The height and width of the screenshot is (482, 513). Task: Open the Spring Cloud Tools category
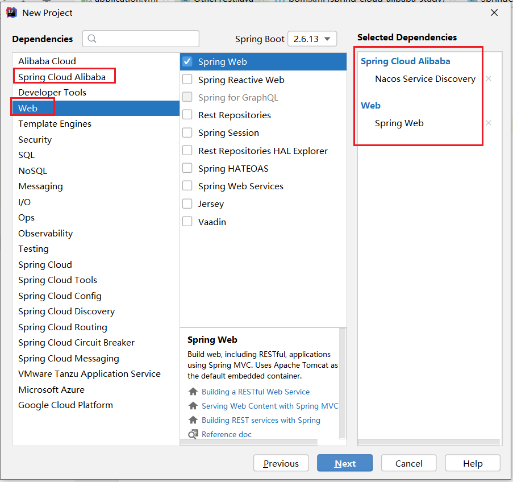pyautogui.click(x=96, y=280)
